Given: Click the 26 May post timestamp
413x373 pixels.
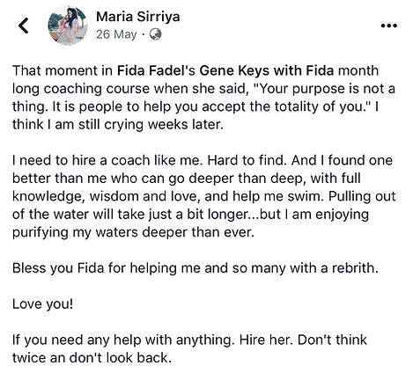Looking at the screenshot, I should [116, 34].
